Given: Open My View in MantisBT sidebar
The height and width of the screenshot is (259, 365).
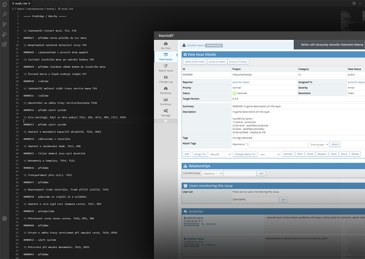Looking at the screenshot, I should [166, 46].
